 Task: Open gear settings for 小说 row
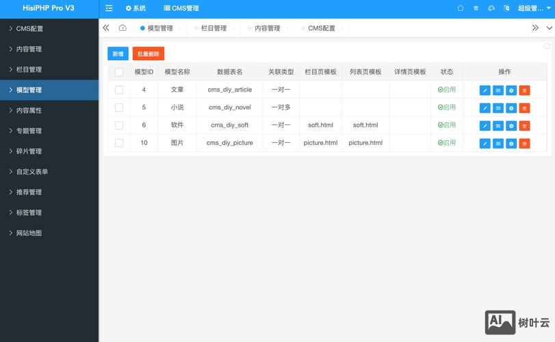pyautogui.click(x=511, y=108)
